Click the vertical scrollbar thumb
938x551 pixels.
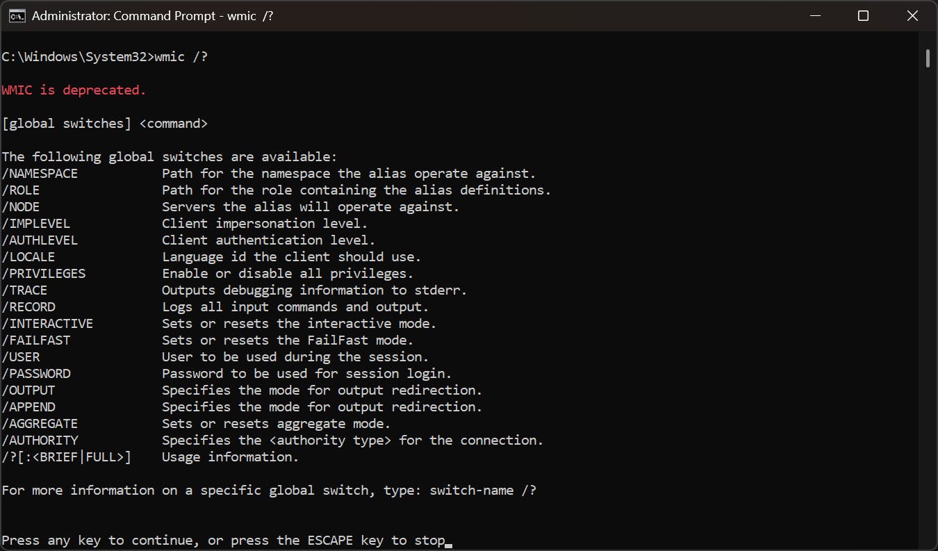click(928, 58)
